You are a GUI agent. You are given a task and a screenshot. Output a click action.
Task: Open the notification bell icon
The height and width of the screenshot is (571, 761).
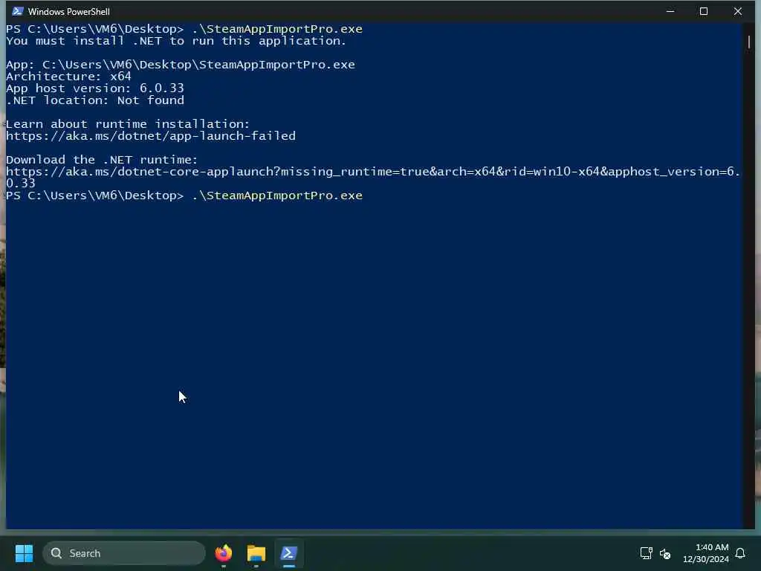(740, 553)
